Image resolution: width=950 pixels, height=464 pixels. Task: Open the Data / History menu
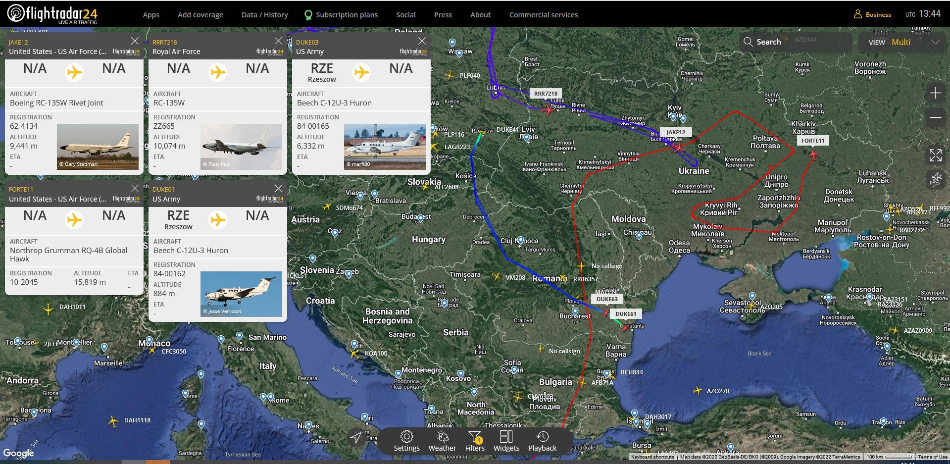coord(265,15)
